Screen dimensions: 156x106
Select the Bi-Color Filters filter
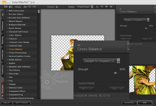tap(16, 14)
